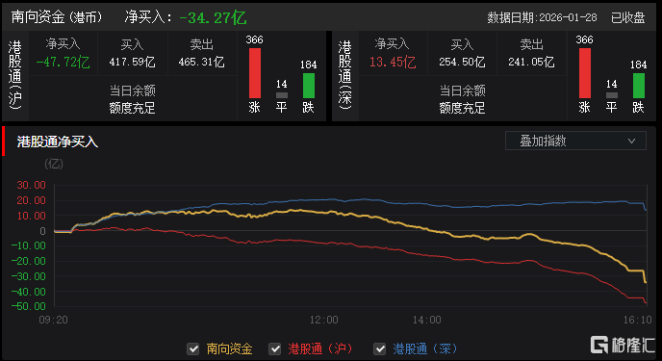Viewport: 662px width, 361px height.
Task: Select the 港股通(沪) vertical tab label
Action: 14,75
